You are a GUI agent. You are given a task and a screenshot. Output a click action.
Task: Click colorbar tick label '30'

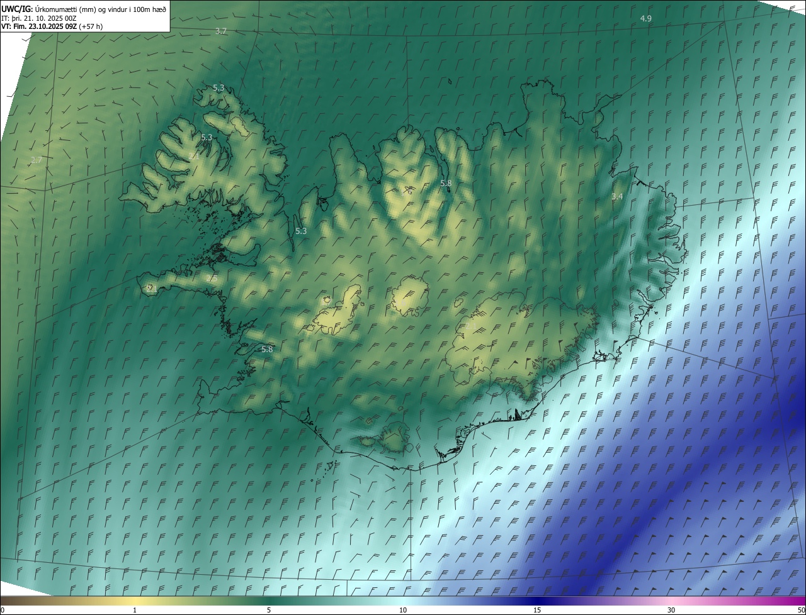pyautogui.click(x=671, y=610)
